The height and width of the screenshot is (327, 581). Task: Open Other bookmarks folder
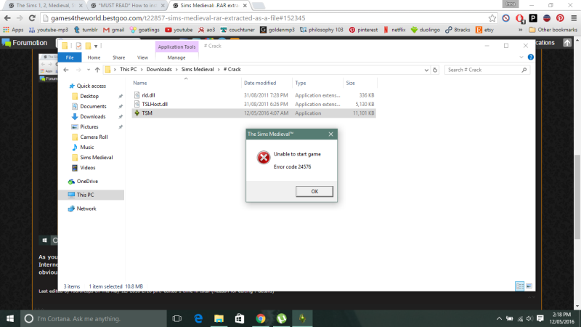(553, 30)
